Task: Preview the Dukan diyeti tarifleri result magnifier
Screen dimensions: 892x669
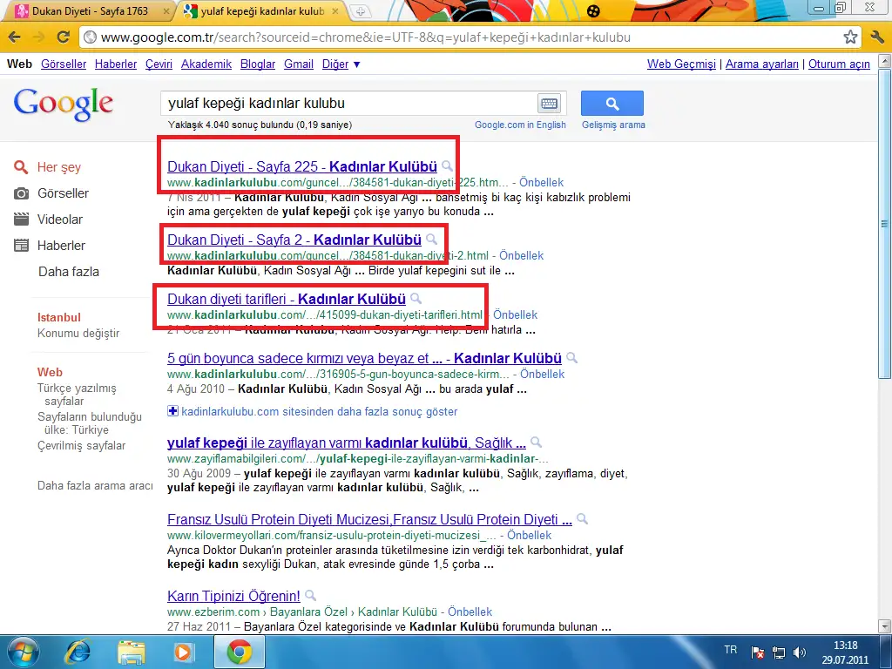Action: (416, 299)
